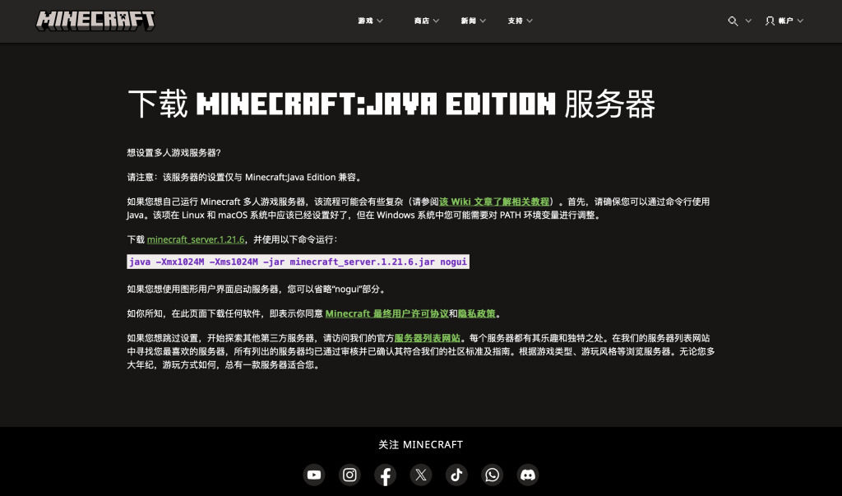The image size is (842, 496).
Task: Download minecraft_server.1.21.6 link
Action: click(196, 239)
